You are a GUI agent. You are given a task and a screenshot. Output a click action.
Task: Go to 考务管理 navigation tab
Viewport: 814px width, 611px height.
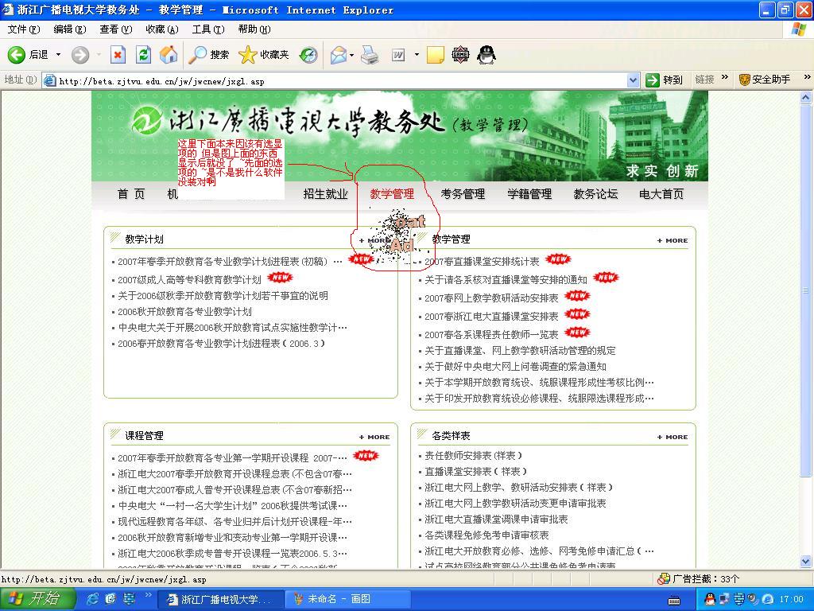click(x=463, y=194)
